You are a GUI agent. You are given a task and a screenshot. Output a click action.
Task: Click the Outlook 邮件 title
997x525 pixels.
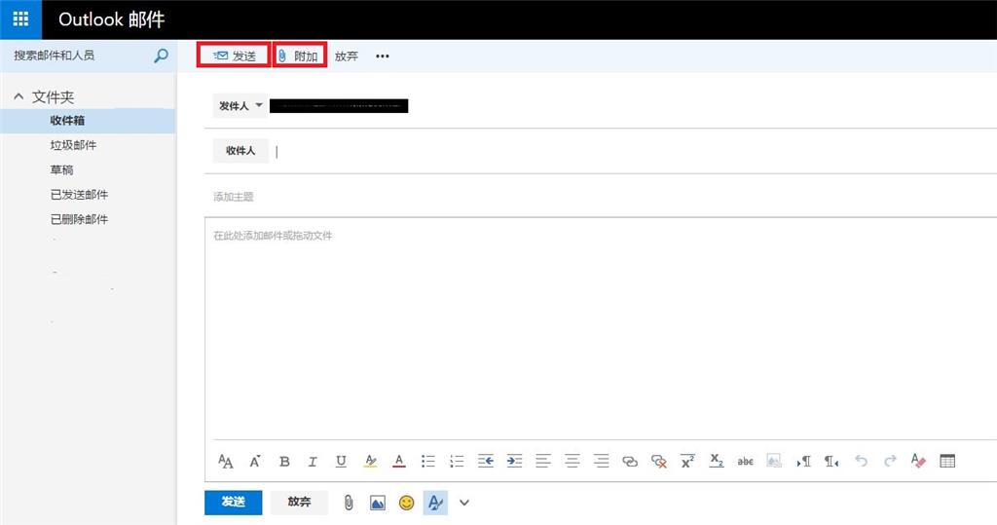pyautogui.click(x=112, y=19)
